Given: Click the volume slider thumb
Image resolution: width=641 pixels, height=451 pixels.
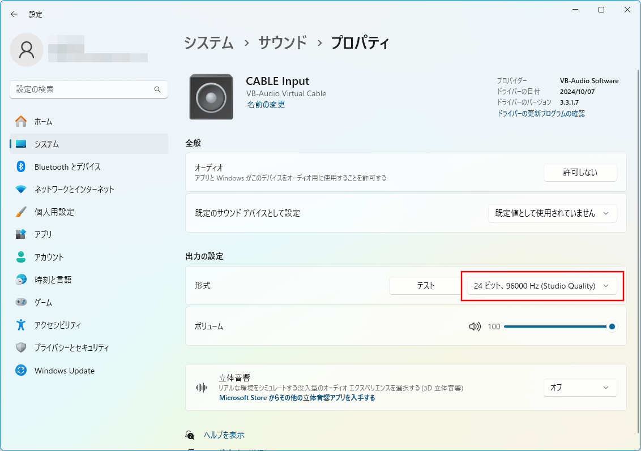Looking at the screenshot, I should tap(612, 327).
